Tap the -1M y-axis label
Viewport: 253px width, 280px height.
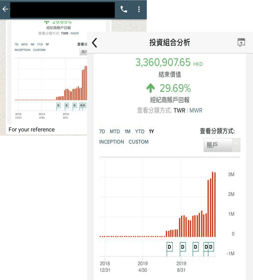click(230, 254)
